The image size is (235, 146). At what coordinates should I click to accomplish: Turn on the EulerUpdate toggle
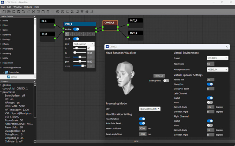coord(166,80)
